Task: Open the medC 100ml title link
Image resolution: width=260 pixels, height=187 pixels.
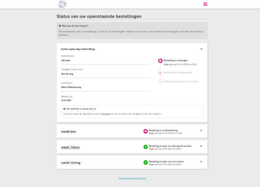Action: tap(70, 147)
